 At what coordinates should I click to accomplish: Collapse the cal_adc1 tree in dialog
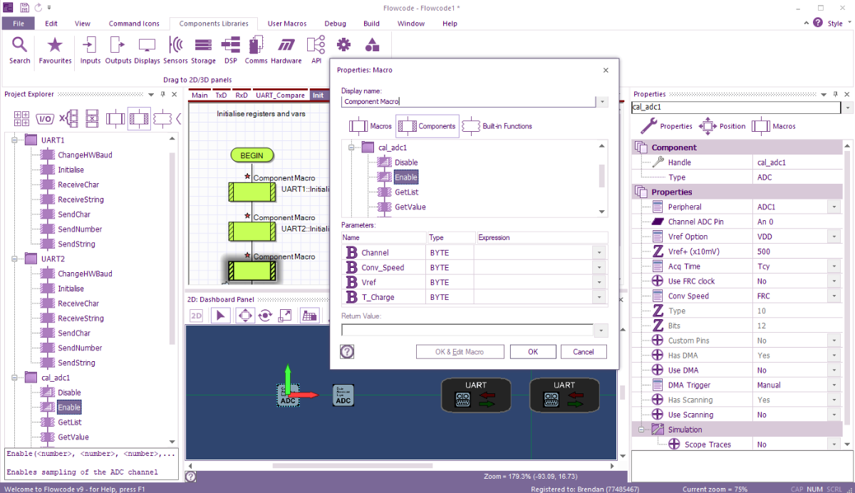click(x=351, y=147)
